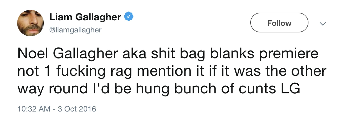Image resolution: width=345 pixels, height=117 pixels.
Task: Open the tweet's timestamp permalink
Action: point(56,109)
